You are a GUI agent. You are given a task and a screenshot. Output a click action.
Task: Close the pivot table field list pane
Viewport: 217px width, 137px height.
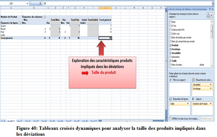tap(213, 9)
